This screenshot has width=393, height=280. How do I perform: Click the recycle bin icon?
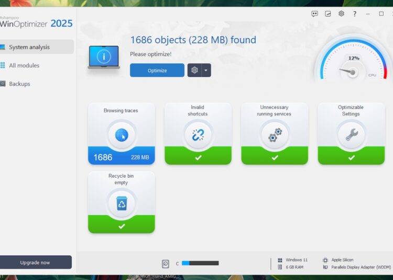[x=122, y=203]
